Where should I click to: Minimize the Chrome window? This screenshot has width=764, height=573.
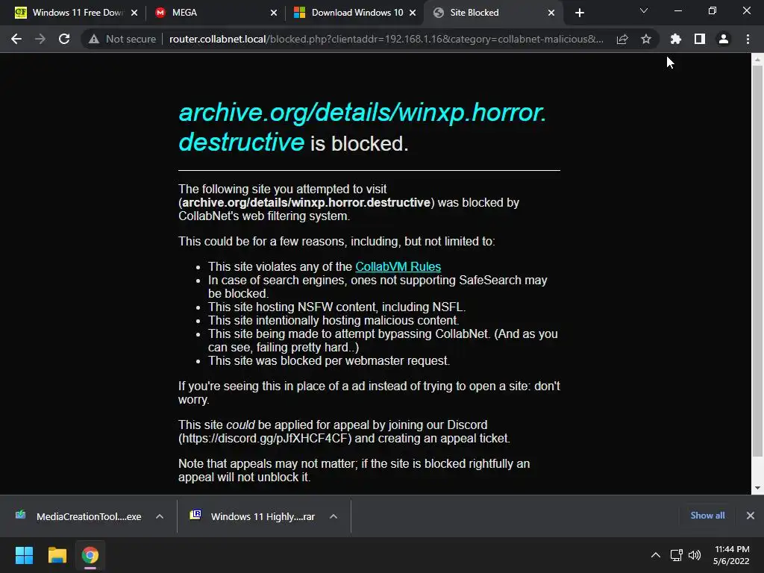click(x=677, y=10)
